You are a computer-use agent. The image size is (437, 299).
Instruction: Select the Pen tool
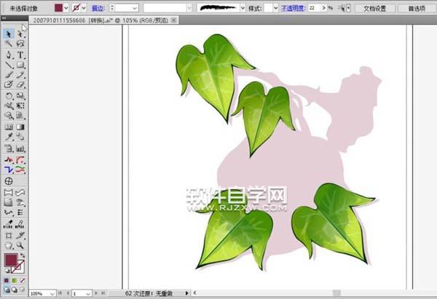9,55
